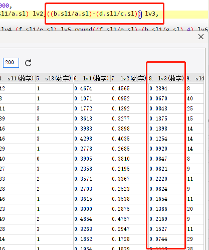This screenshot has height=250, width=209.
Task: Click lv2 cell 0.2523
Action: (129, 189)
